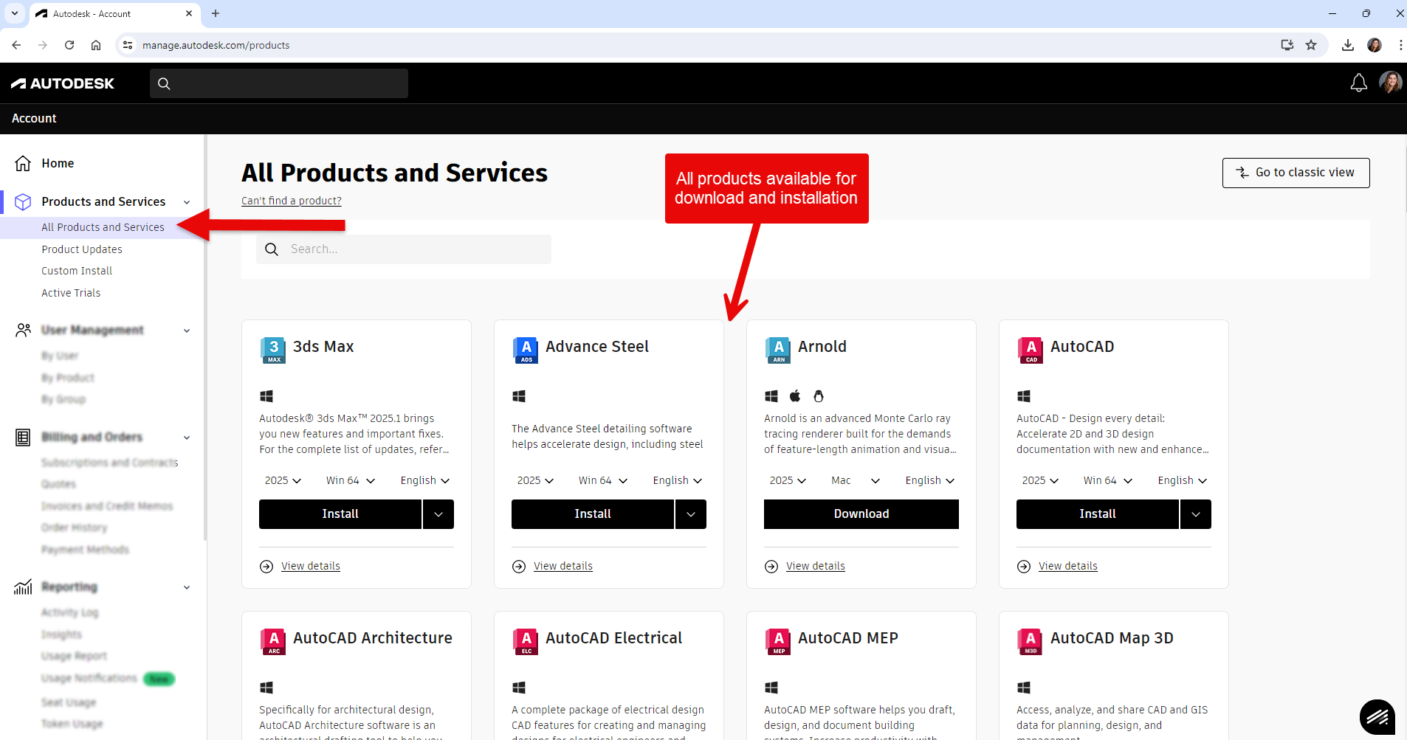Open the notifications bell
Viewport: 1407px width, 740px height.
(1358, 83)
